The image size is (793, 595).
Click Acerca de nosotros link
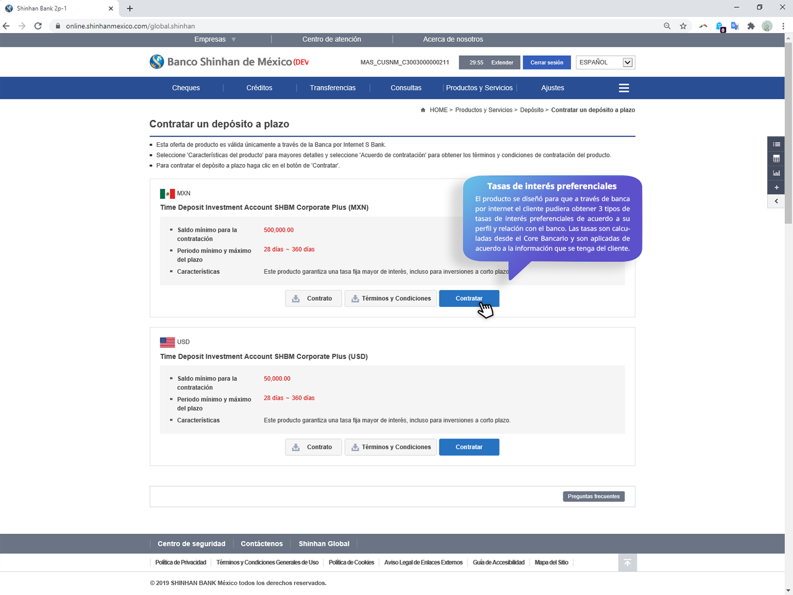(x=453, y=39)
